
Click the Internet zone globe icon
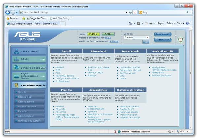(119, 132)
